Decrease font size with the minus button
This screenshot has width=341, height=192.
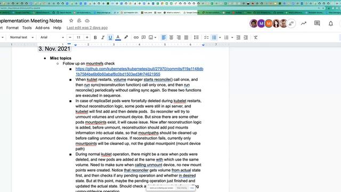(70, 37)
